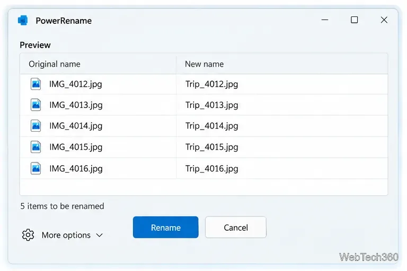
Task: Click the image icon beside IMG_4013.jpg
Action: pyautogui.click(x=36, y=105)
